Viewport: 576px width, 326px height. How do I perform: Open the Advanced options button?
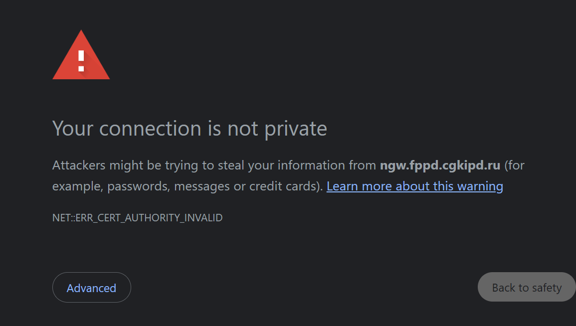point(91,288)
